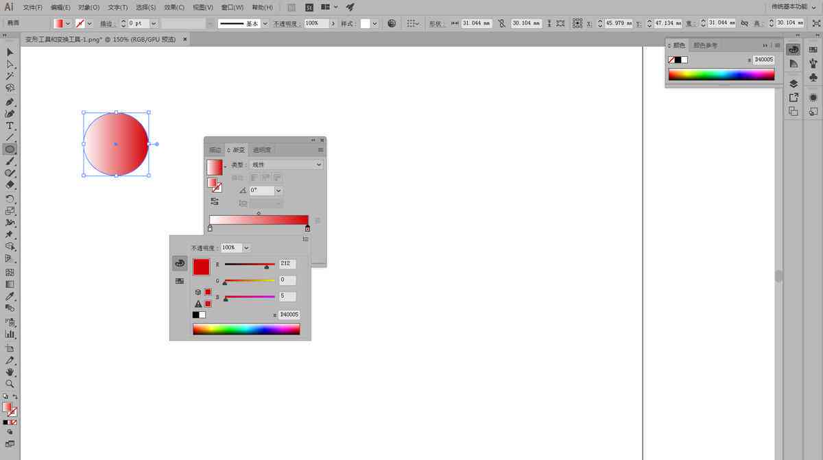
Task: Select the Column Graph tool
Action: (10, 334)
